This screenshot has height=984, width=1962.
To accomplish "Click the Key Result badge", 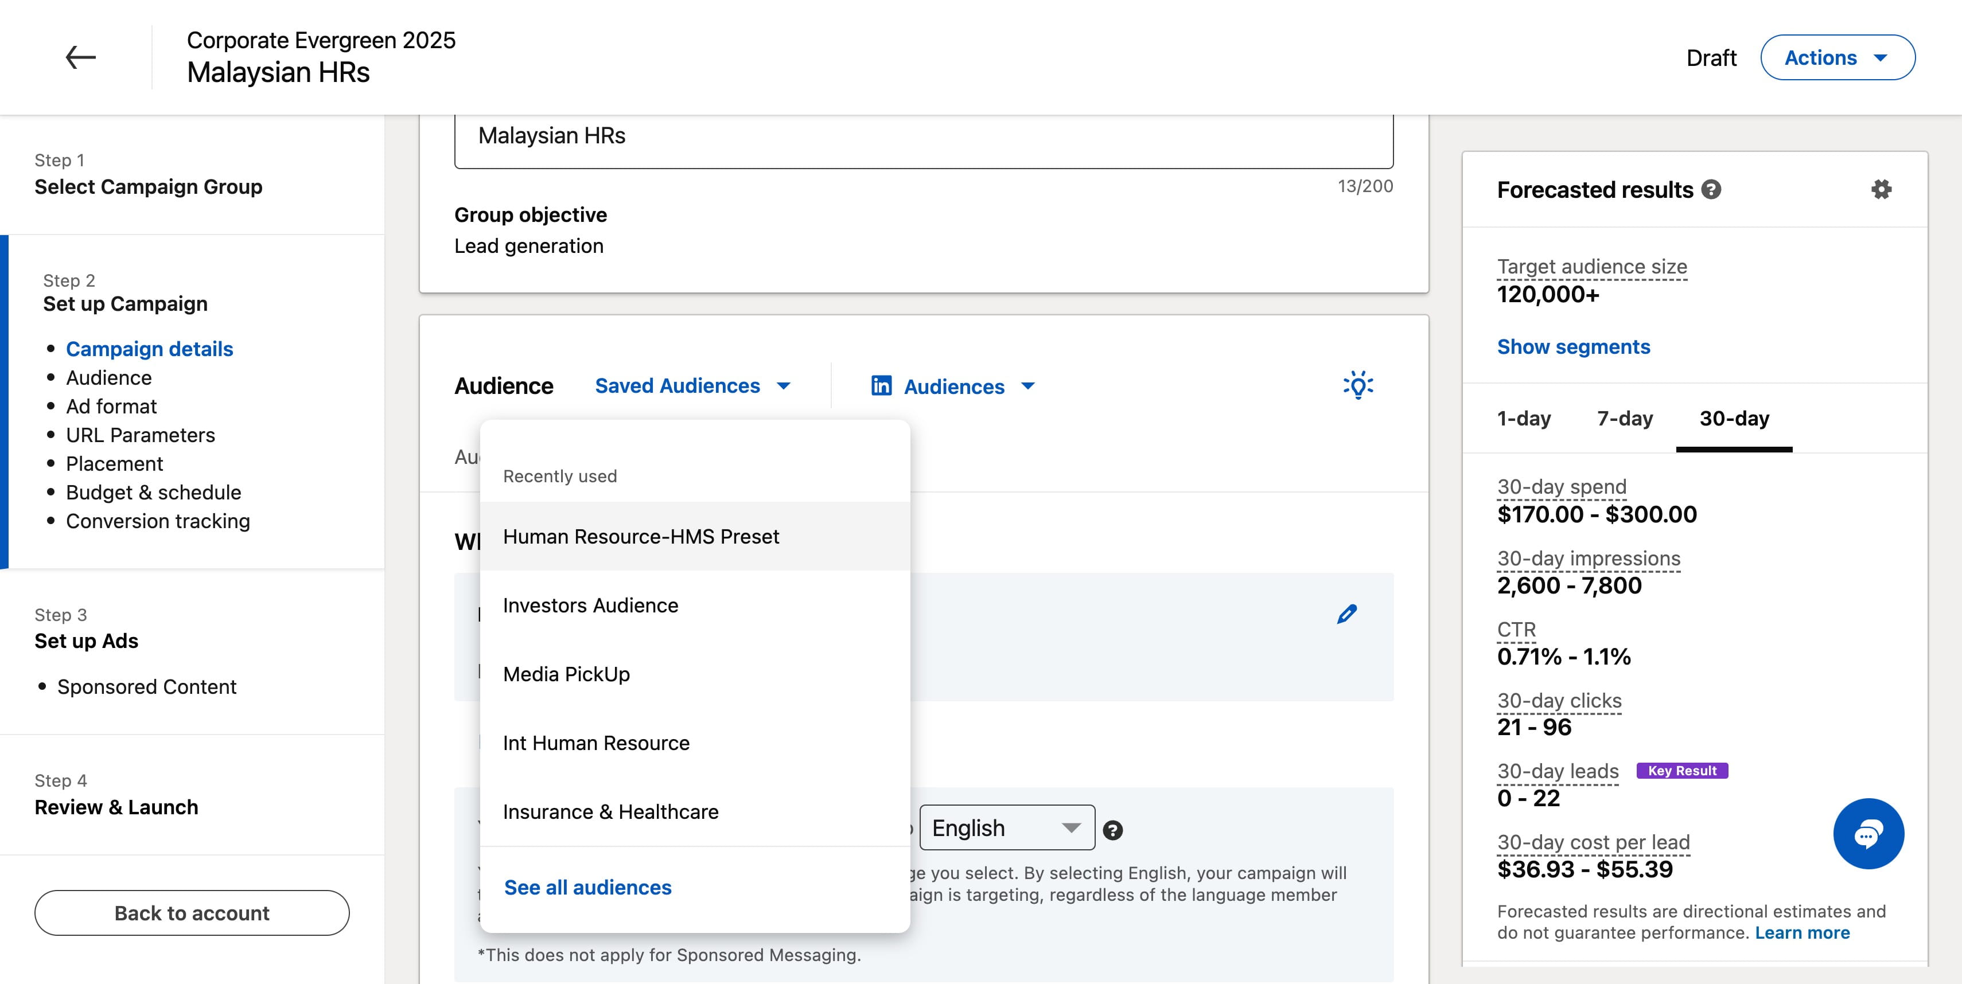I will click(x=1681, y=771).
